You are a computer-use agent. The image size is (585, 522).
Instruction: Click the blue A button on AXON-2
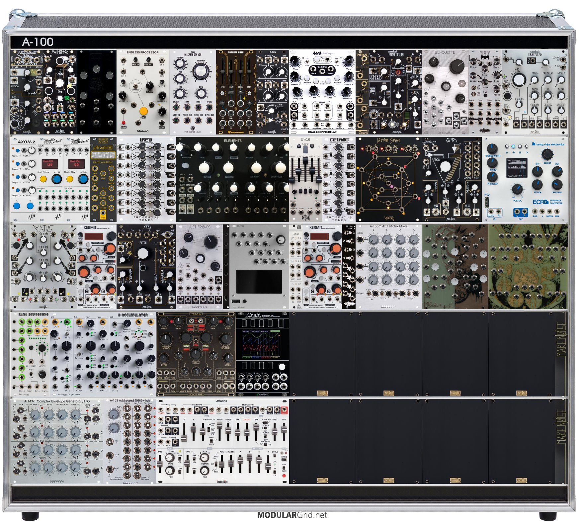click(x=17, y=206)
